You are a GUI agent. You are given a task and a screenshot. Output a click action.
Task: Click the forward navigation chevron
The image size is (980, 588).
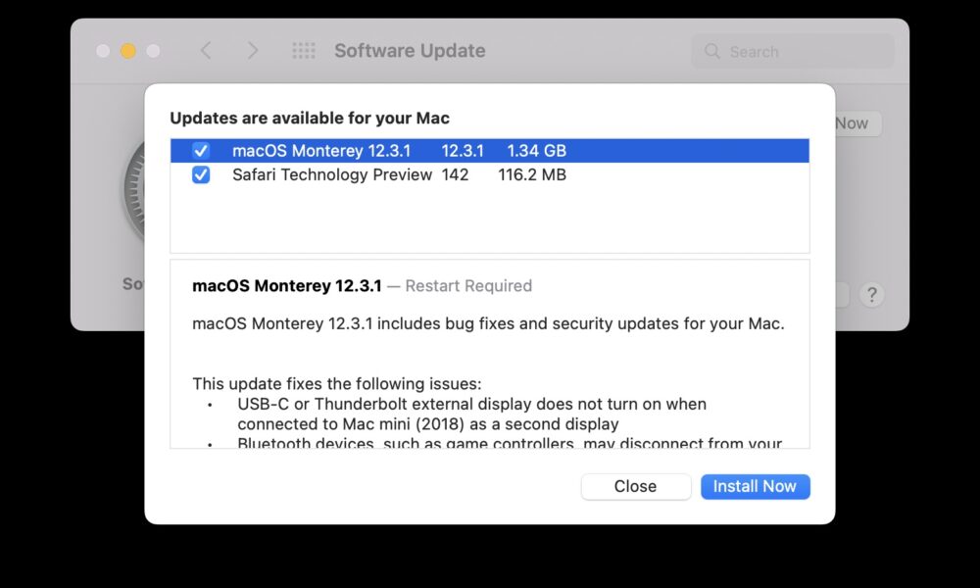pos(253,51)
